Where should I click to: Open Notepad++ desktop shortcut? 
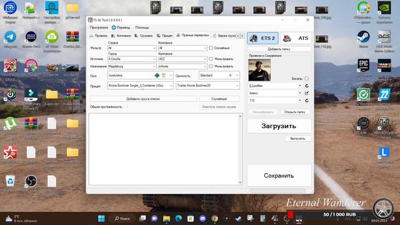(31, 10)
